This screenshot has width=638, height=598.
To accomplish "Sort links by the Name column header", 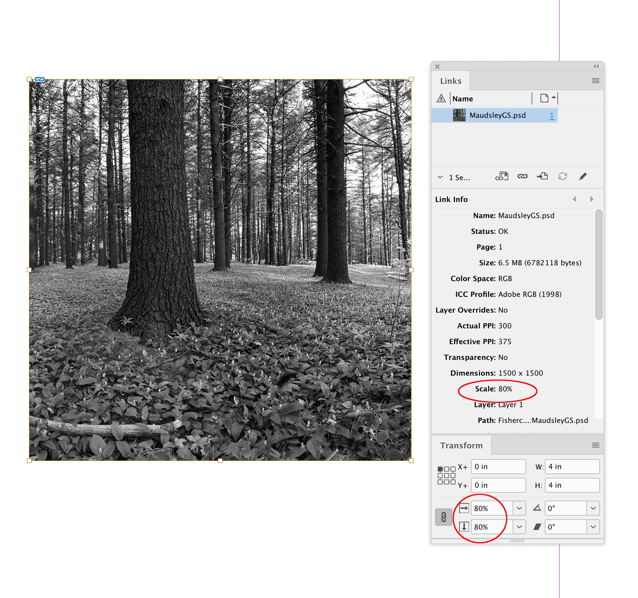I will [x=462, y=99].
